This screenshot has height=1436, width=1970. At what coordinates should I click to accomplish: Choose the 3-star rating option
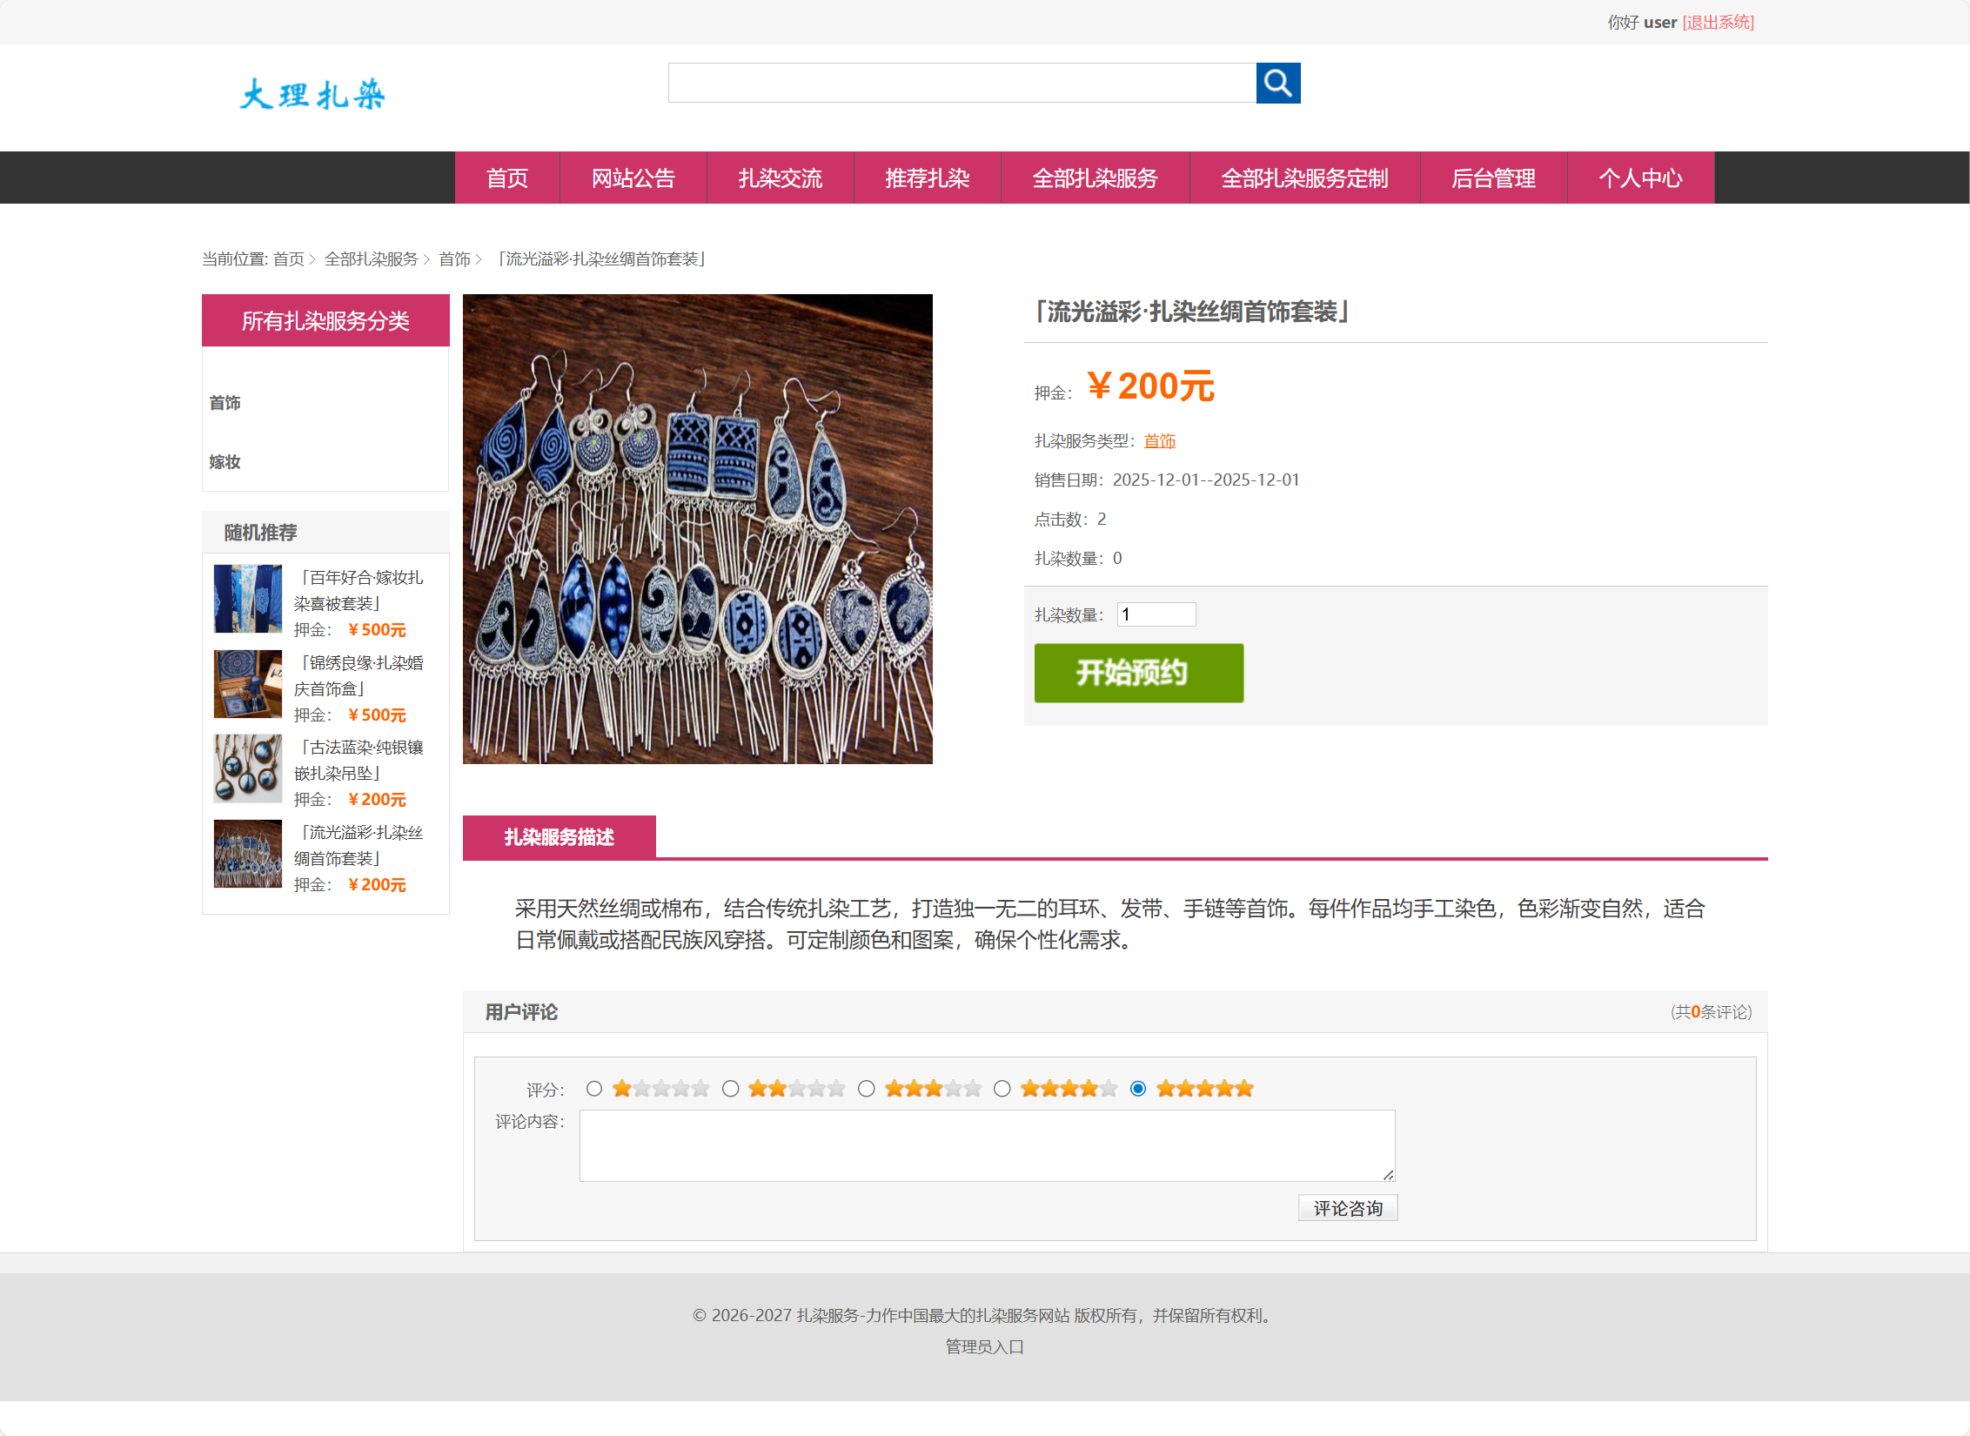click(x=867, y=1088)
